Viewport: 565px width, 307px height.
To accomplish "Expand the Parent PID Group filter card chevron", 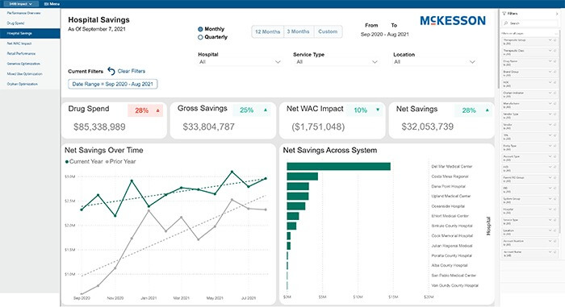I will coord(550,177).
